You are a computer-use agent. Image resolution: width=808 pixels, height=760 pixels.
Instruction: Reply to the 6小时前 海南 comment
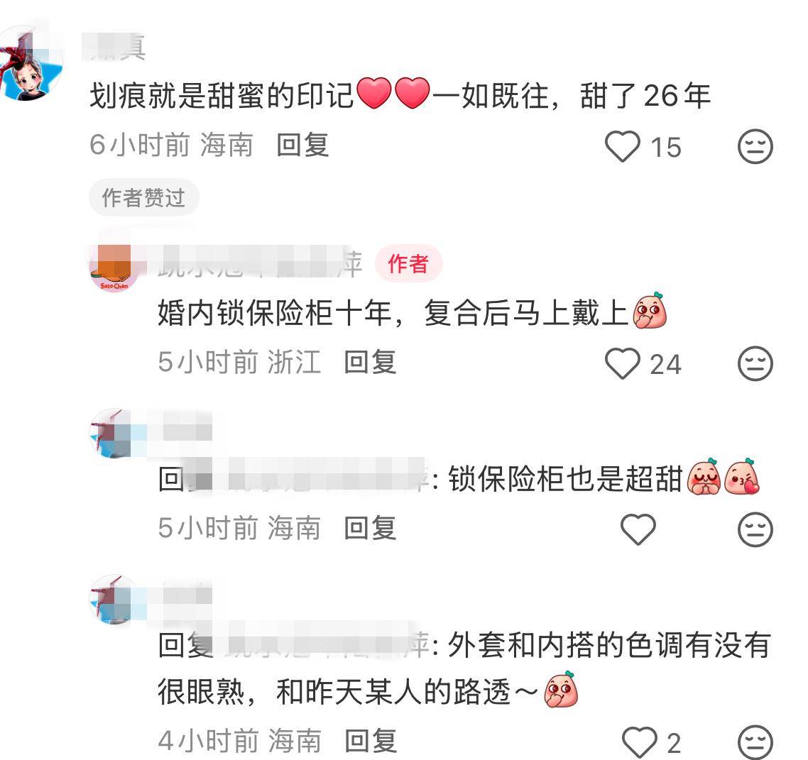click(302, 145)
